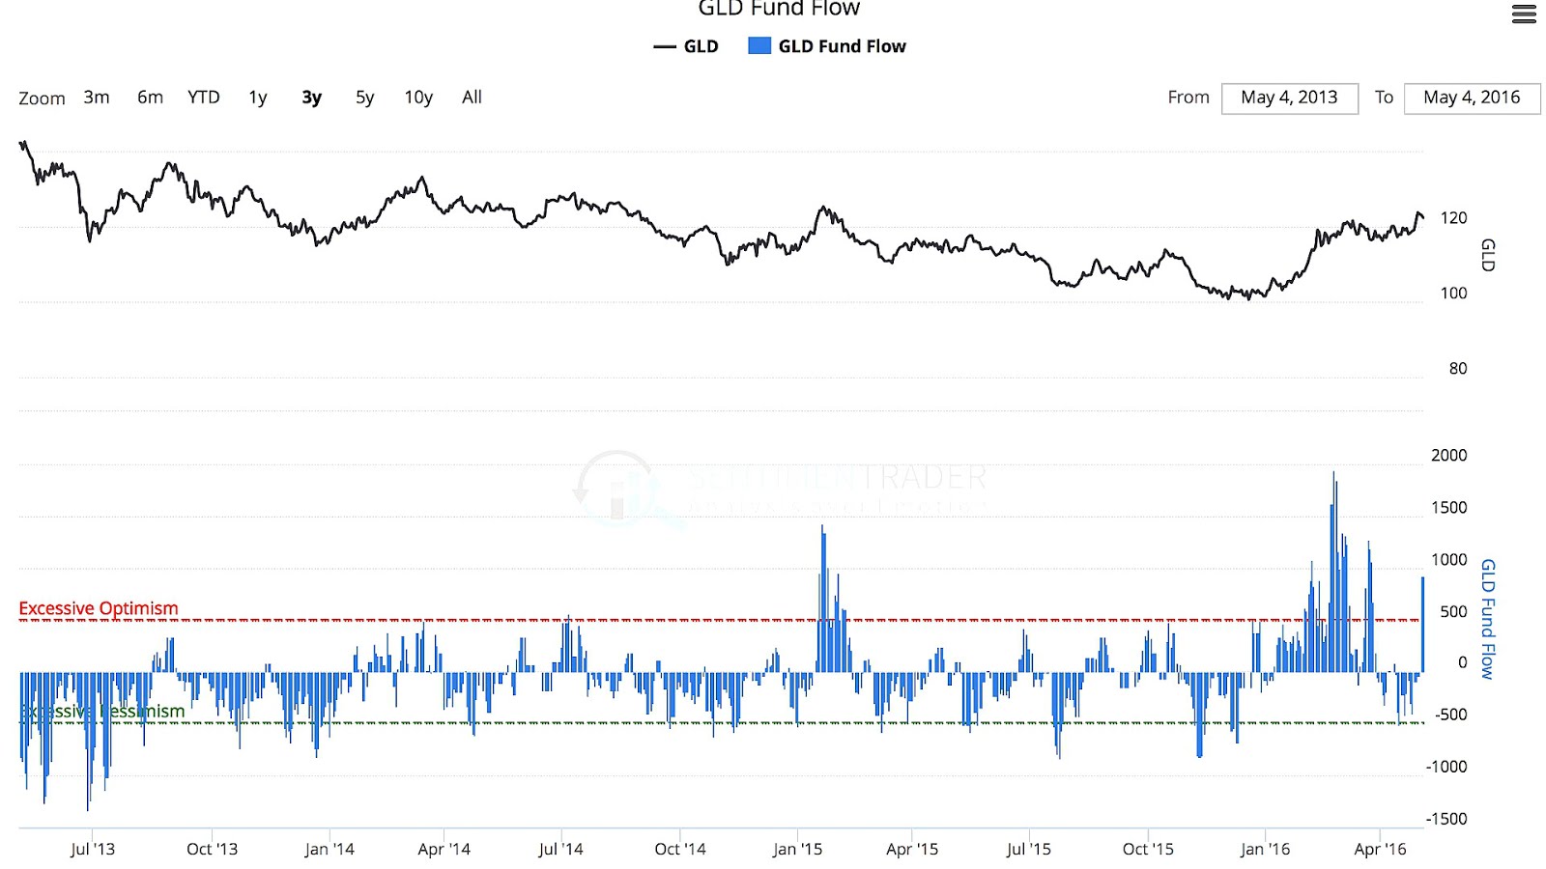Open the To date picker field
This screenshot has height=869, width=1546.
tap(1472, 98)
